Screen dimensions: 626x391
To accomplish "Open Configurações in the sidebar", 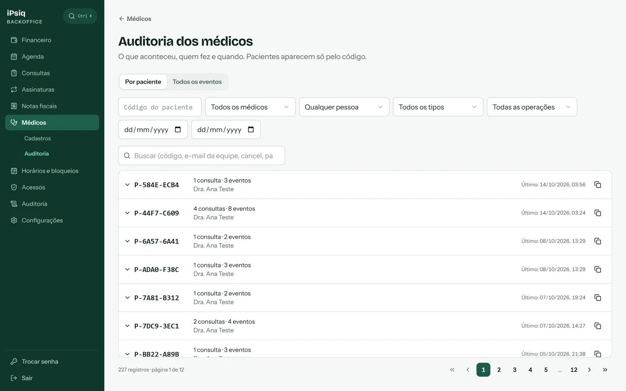I will 52,220.
